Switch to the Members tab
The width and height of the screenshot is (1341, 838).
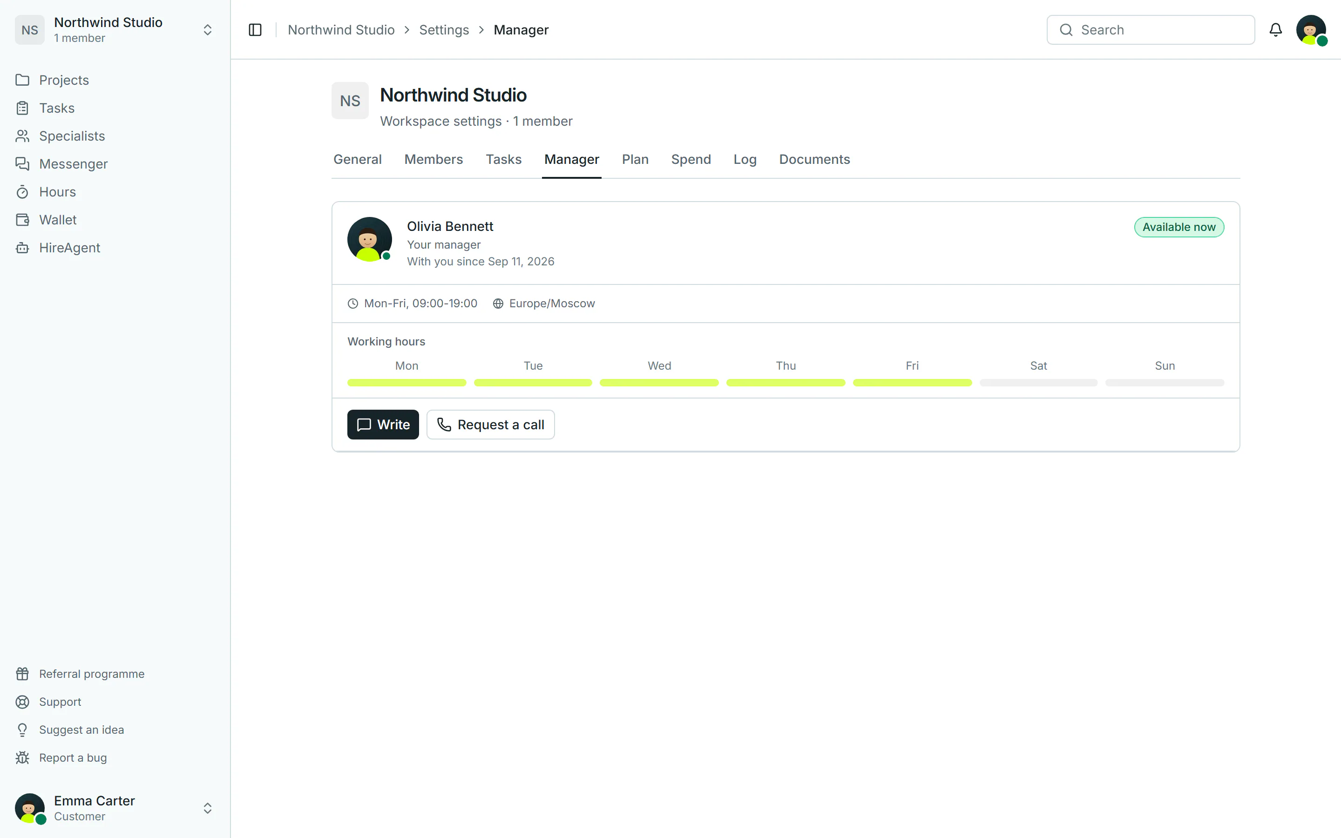coord(433,160)
